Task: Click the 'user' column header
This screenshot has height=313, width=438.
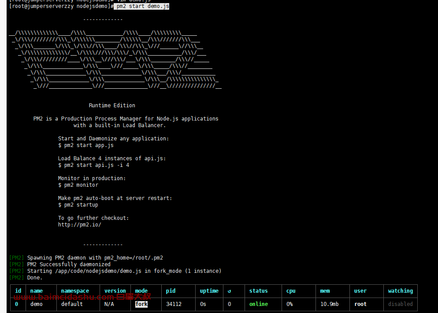Action: tap(360, 291)
